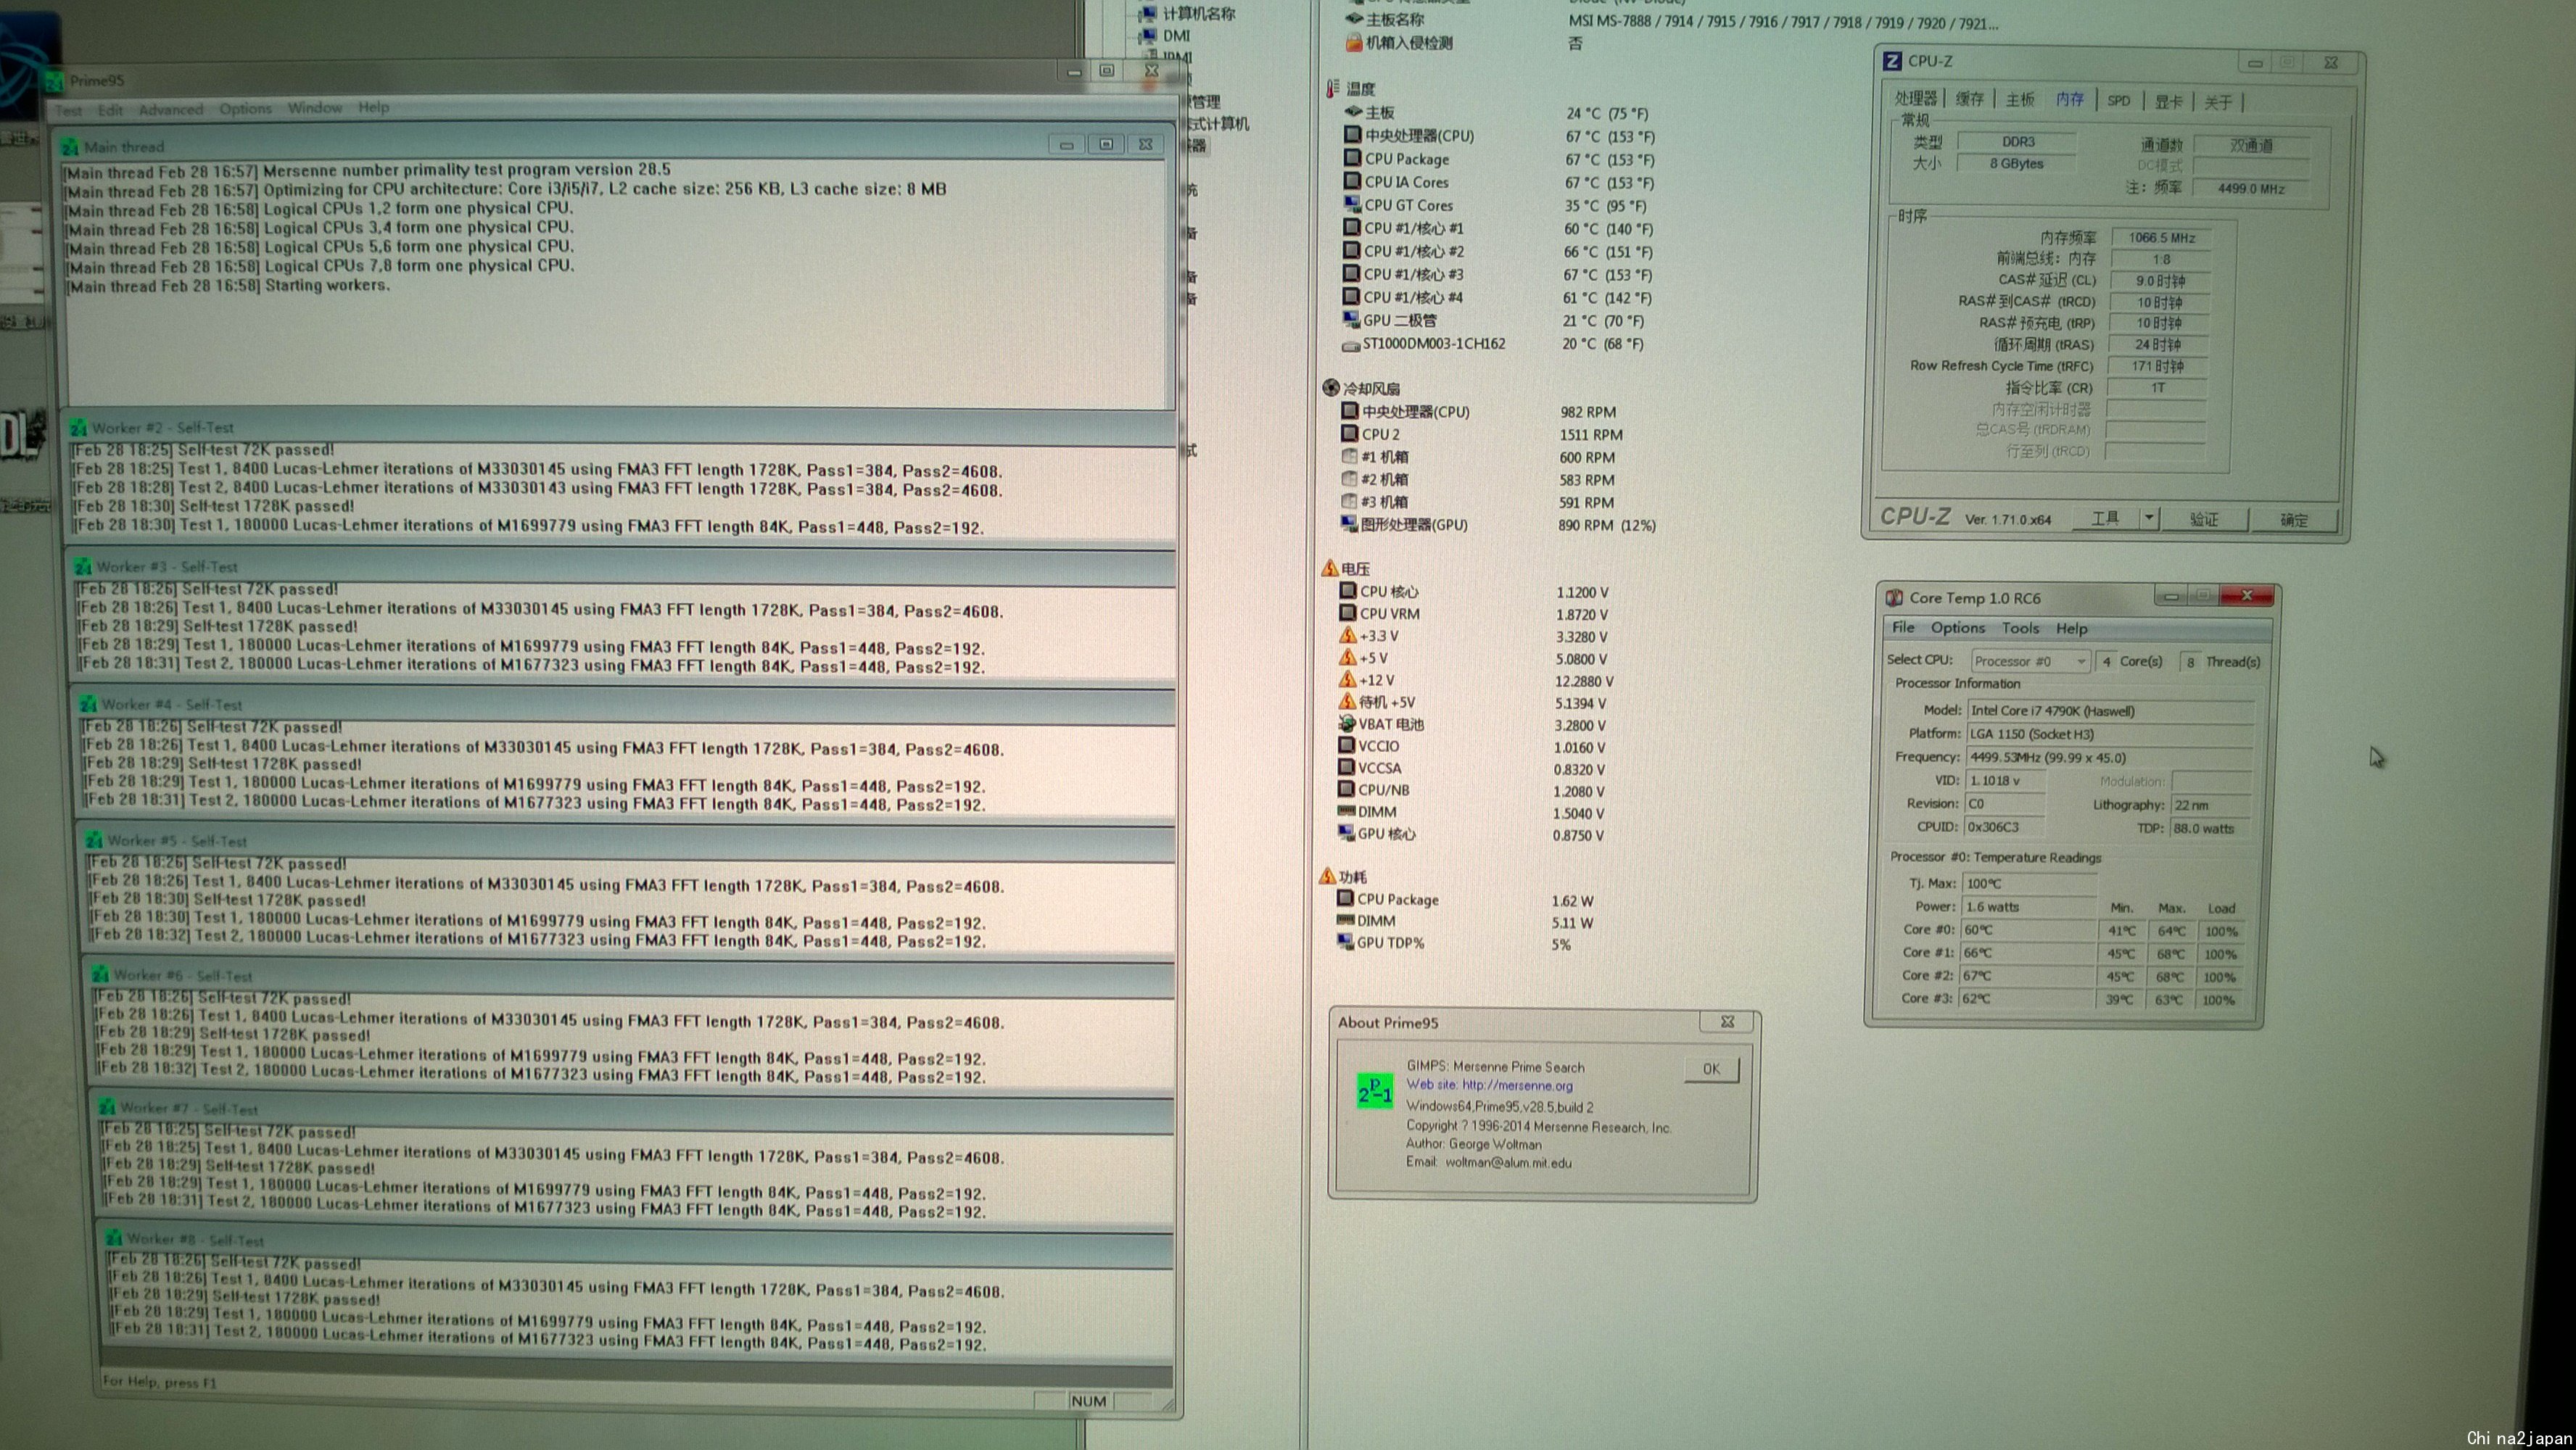
Task: Click the 图形处理器(GPU) fan icon
Action: coord(1348,524)
